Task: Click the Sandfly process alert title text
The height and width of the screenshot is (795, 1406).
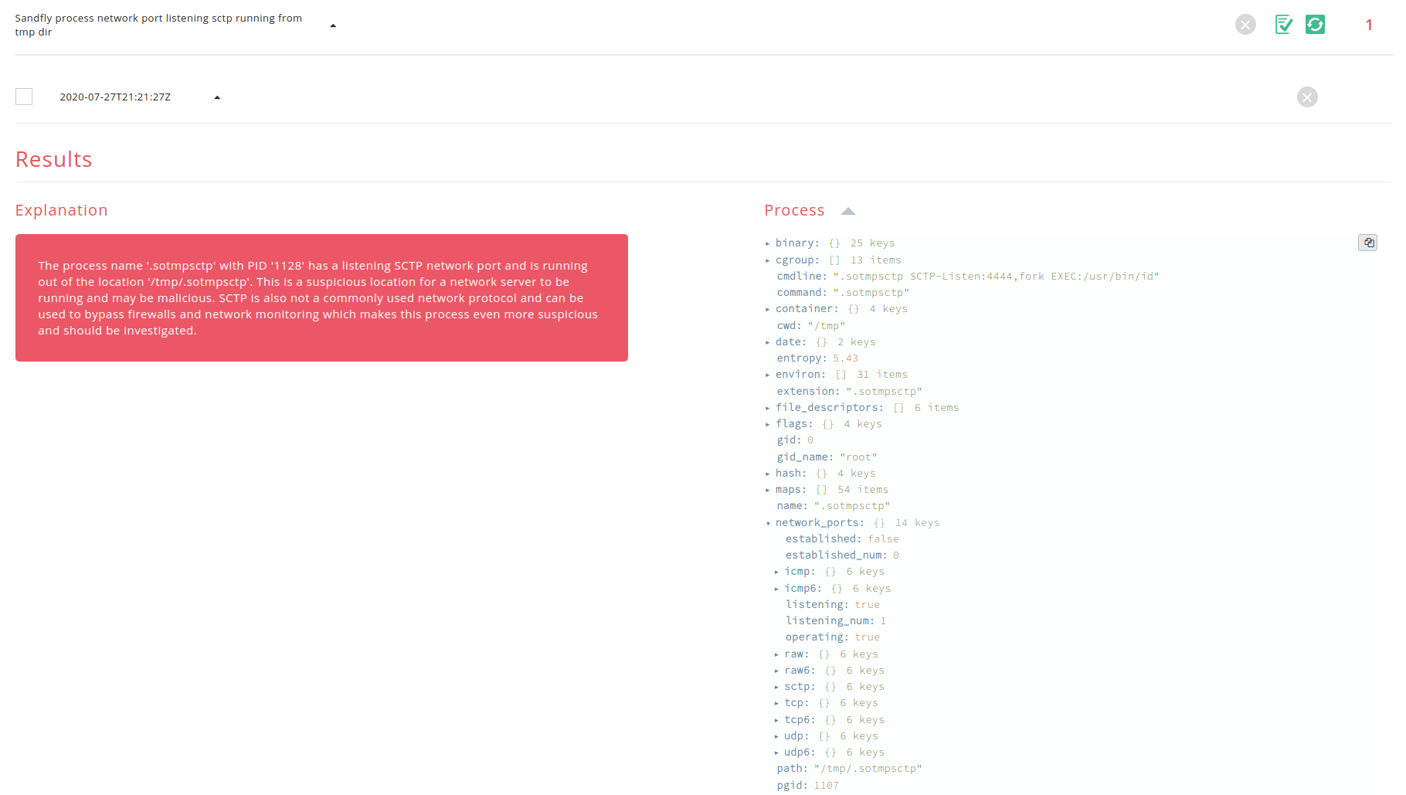Action: point(158,25)
